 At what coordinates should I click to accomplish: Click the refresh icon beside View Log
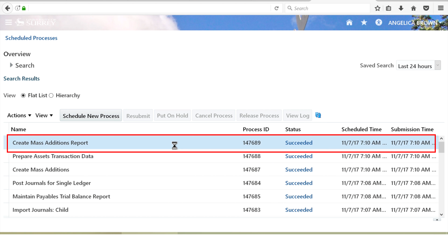click(x=318, y=115)
